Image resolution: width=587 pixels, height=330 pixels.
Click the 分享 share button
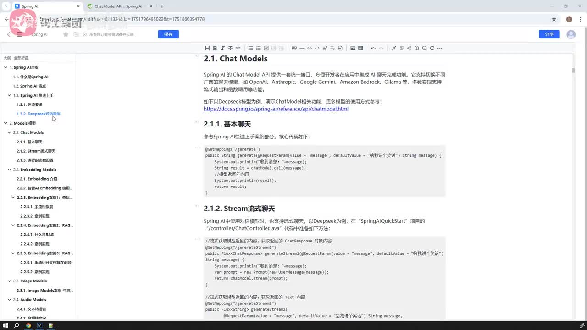click(x=549, y=34)
